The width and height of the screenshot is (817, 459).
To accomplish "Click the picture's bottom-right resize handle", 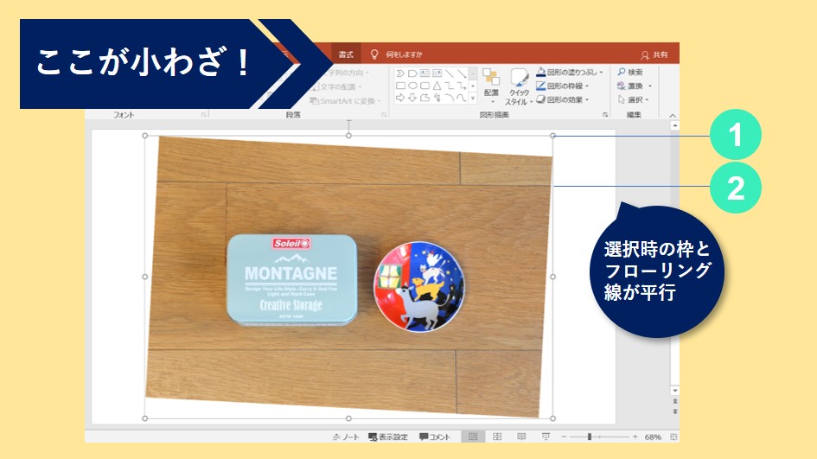I will [x=552, y=418].
